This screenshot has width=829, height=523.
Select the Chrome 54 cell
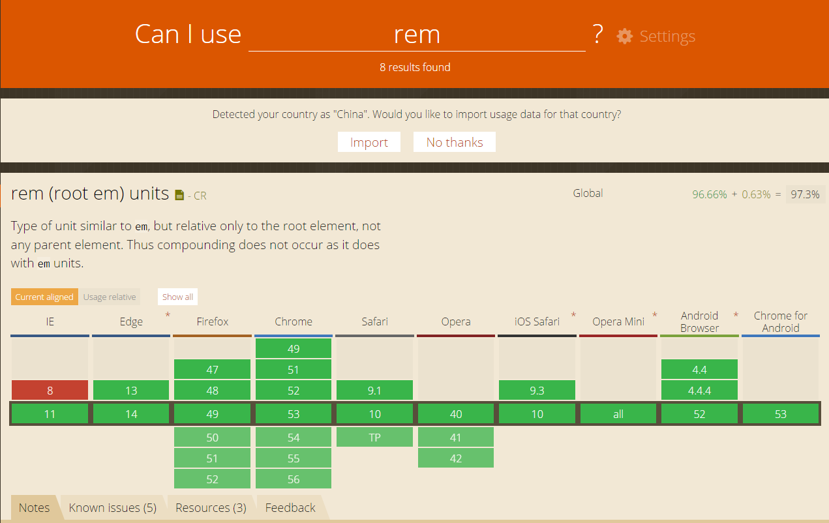coord(294,438)
